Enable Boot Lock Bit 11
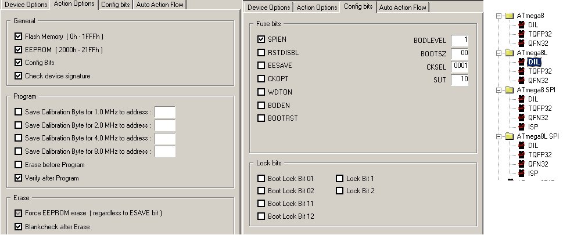Screen dimensions: 563x235 [261, 204]
